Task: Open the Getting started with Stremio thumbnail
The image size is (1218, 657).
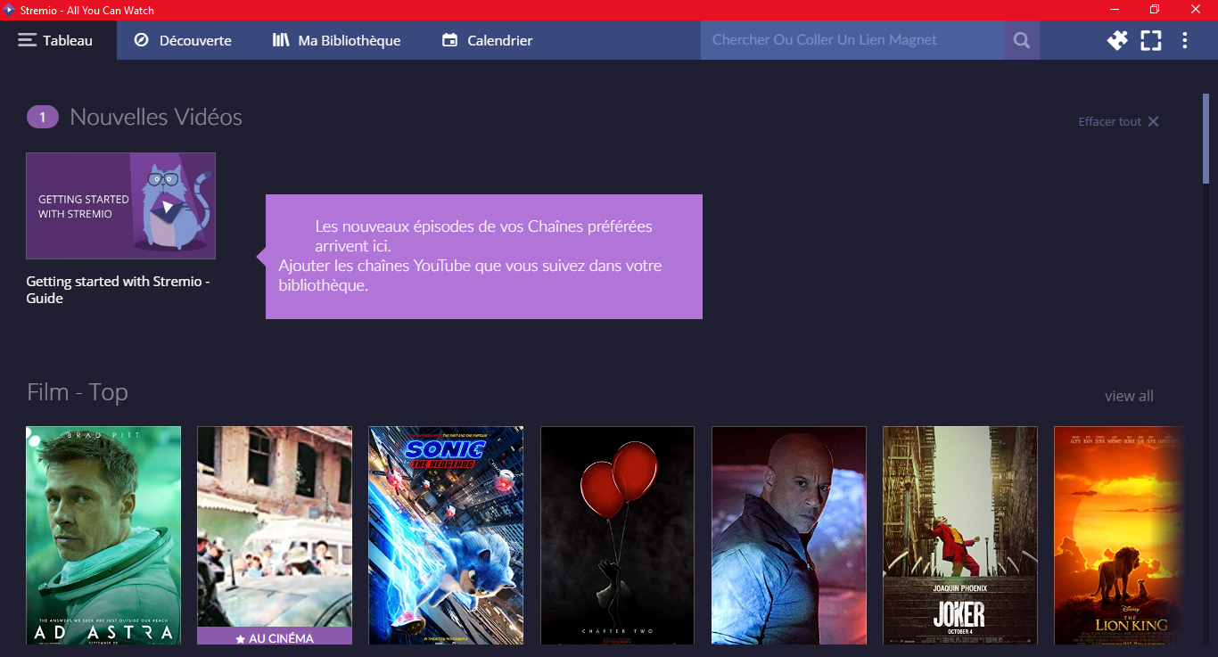Action: click(120, 206)
